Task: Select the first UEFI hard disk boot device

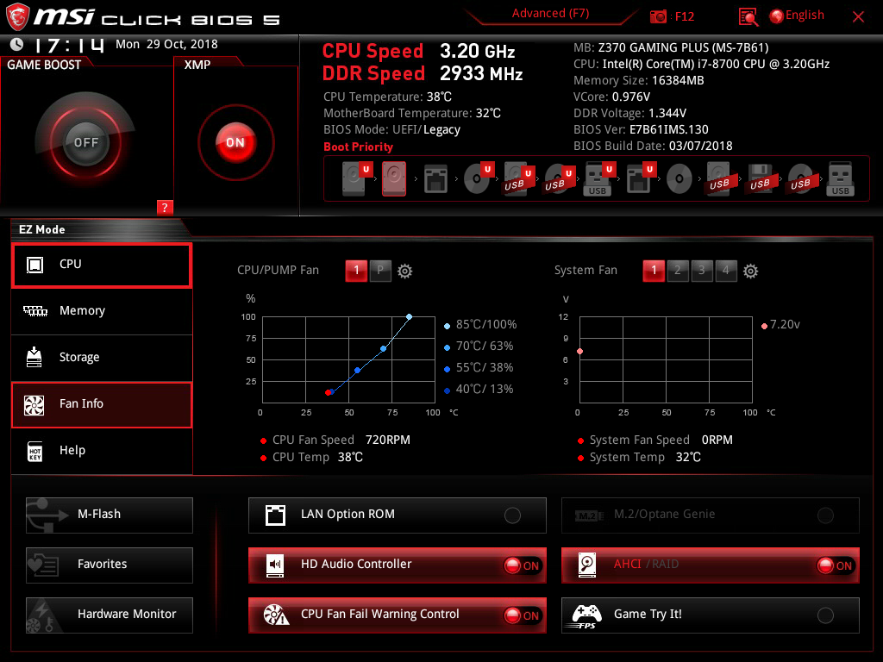Action: coord(357,178)
